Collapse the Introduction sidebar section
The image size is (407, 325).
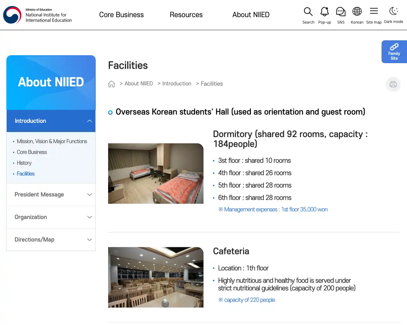point(51,121)
